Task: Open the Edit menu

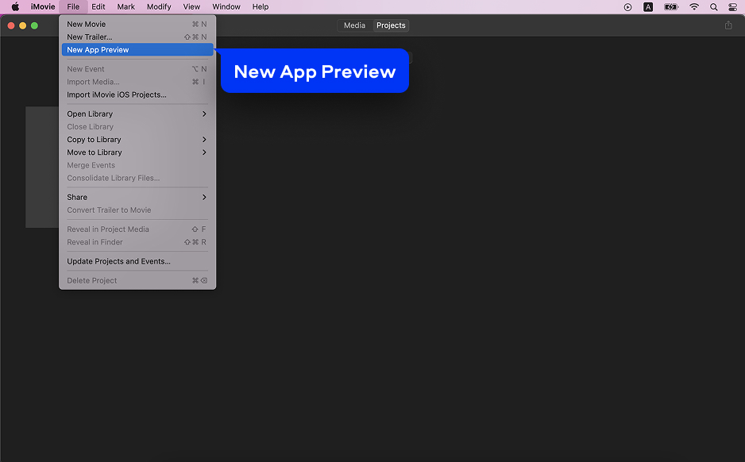Action: (x=98, y=6)
